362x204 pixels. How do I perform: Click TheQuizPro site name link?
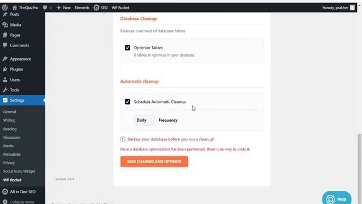[28, 7]
